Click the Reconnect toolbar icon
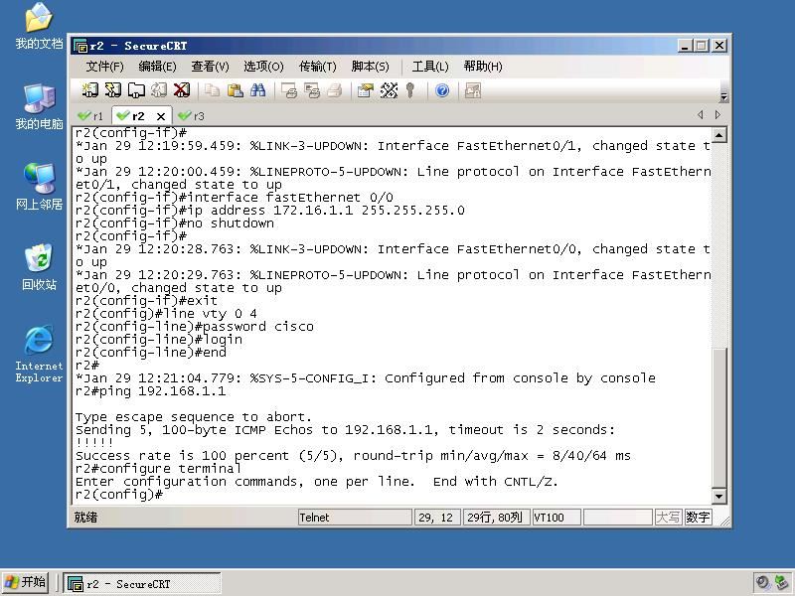 point(159,90)
